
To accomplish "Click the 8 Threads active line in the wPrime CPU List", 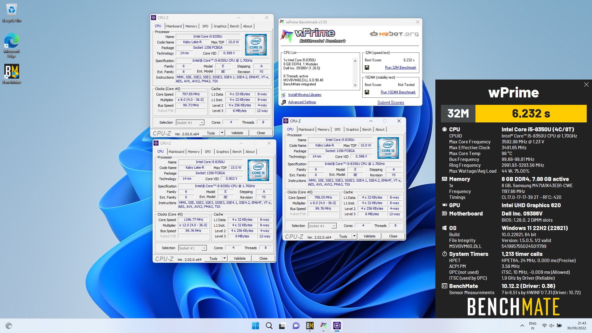I will (x=296, y=76).
